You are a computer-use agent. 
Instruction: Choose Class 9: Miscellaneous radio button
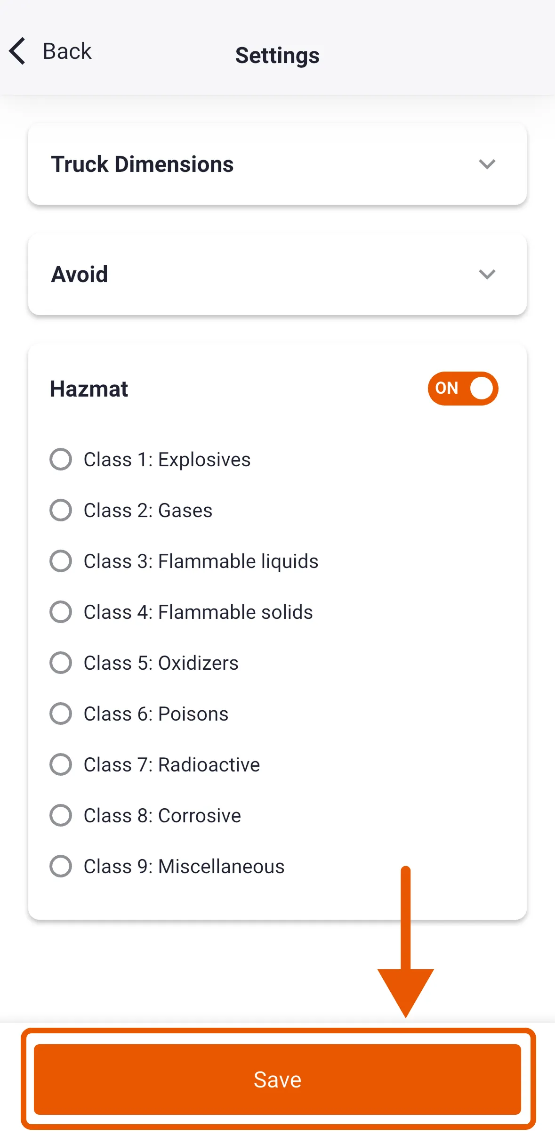coord(61,866)
